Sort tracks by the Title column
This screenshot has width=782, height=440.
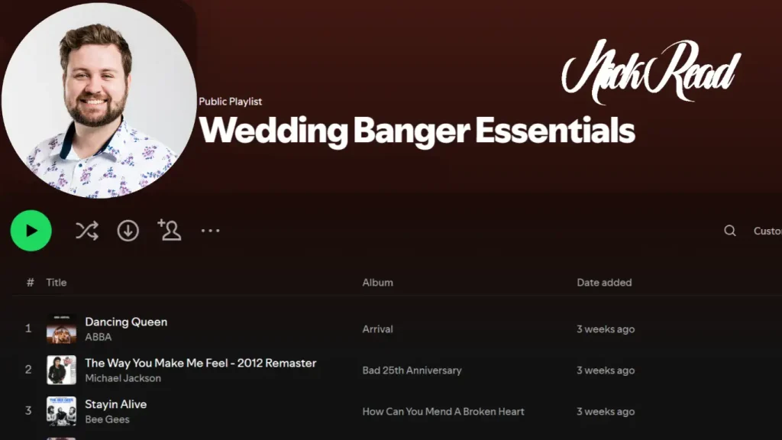[x=57, y=283]
